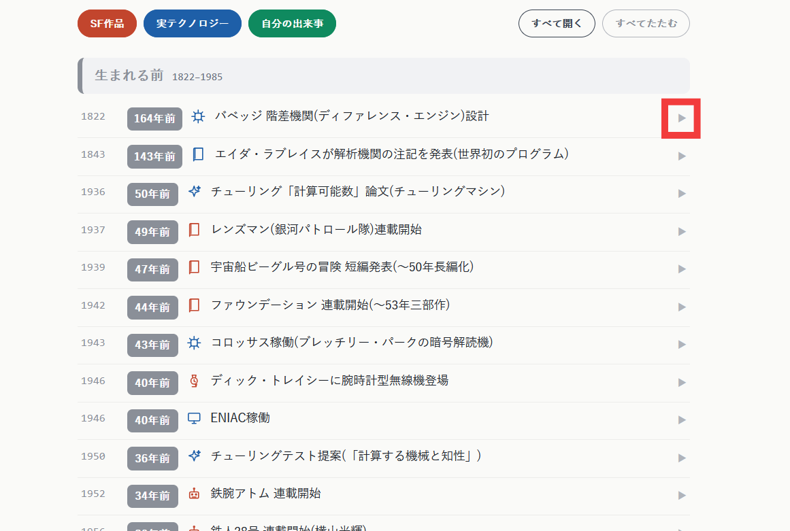Expand the 1946 ディック・トレイシー row arrow
Screen dimensions: 790x531
tap(682, 383)
